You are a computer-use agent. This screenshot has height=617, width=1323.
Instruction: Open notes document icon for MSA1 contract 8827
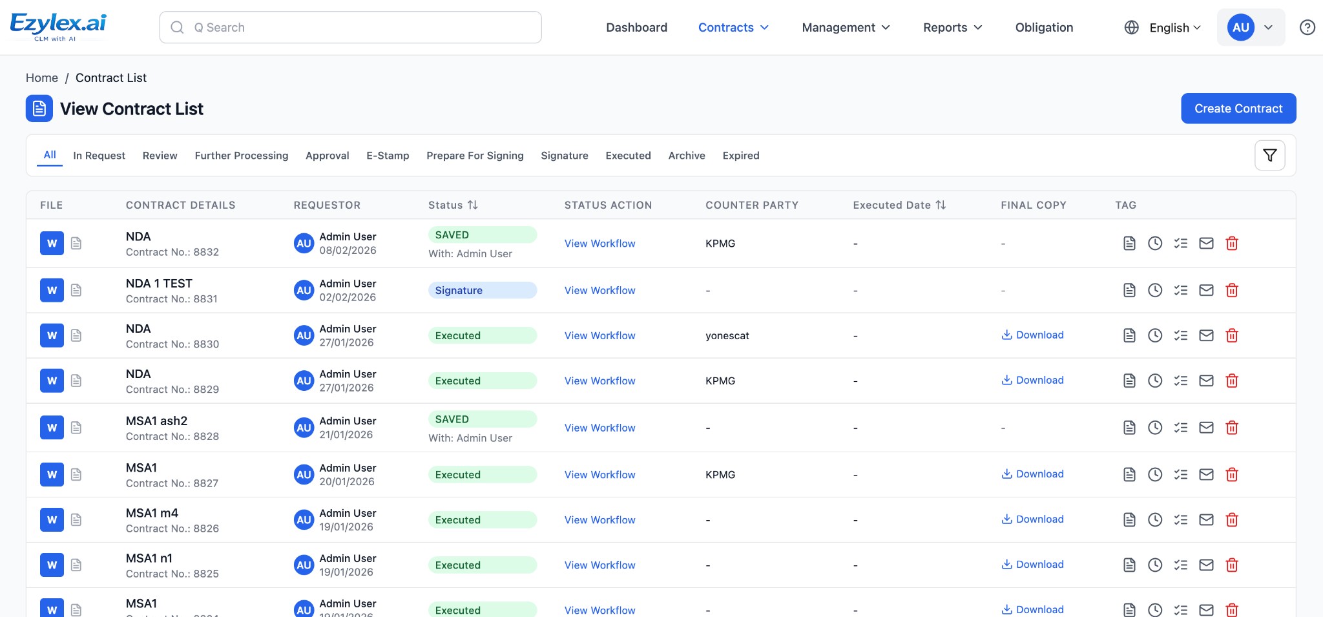pos(1129,474)
